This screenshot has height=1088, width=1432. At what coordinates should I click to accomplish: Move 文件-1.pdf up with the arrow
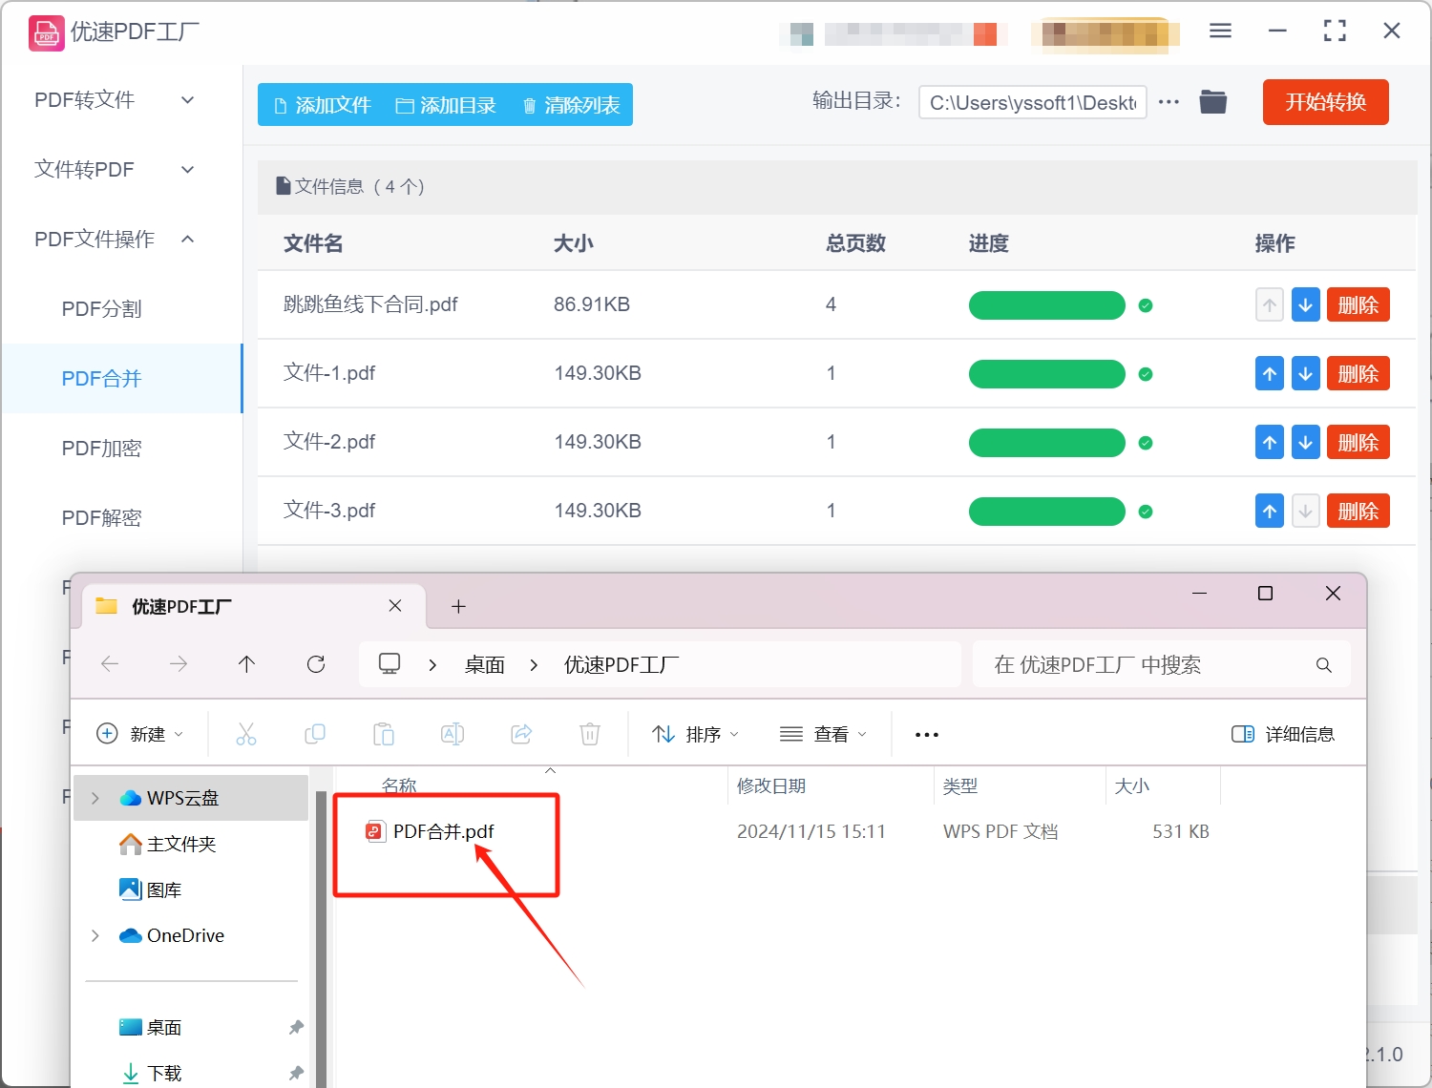1269,374
